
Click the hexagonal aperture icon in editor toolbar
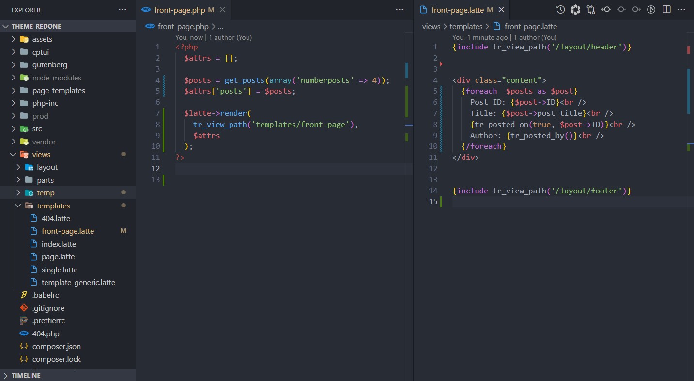click(575, 10)
